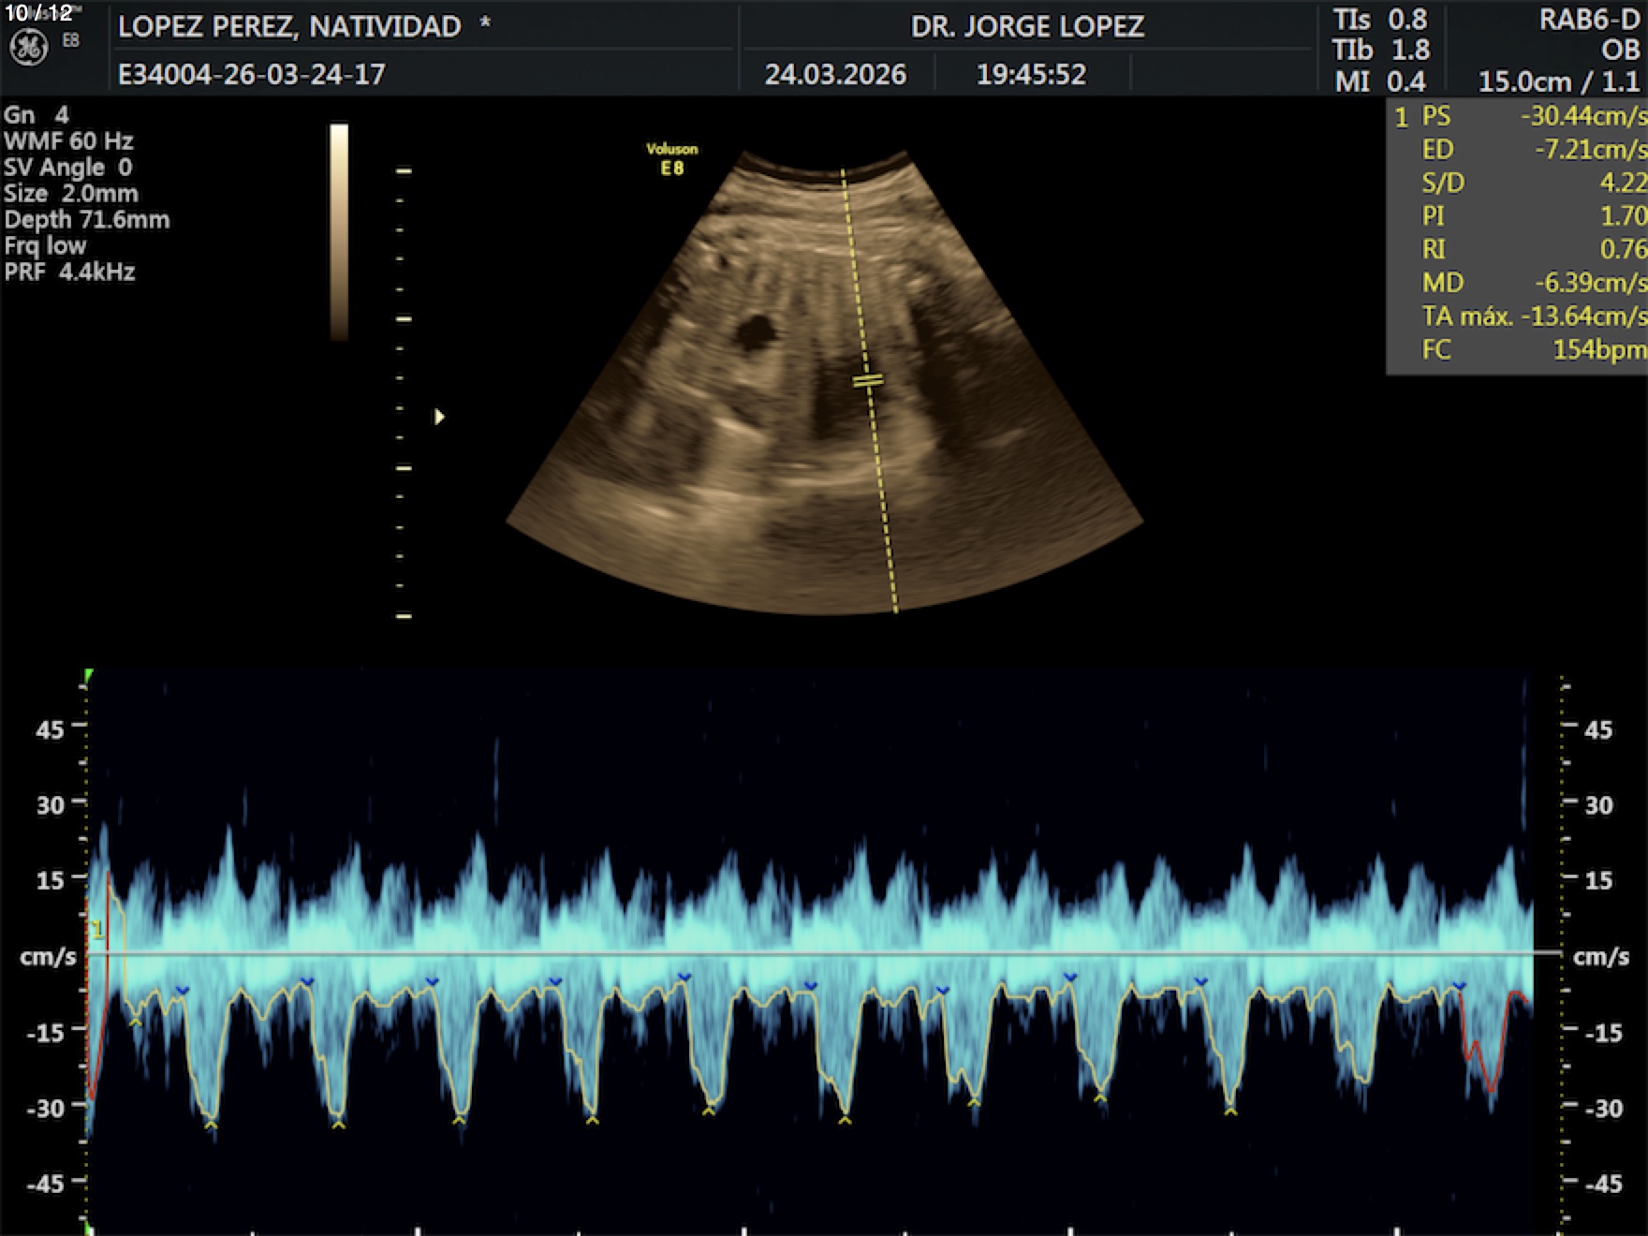This screenshot has height=1236, width=1648.
Task: Click the patient name LOPEZ PEREZ, NATIVIDAD
Action: click(289, 26)
